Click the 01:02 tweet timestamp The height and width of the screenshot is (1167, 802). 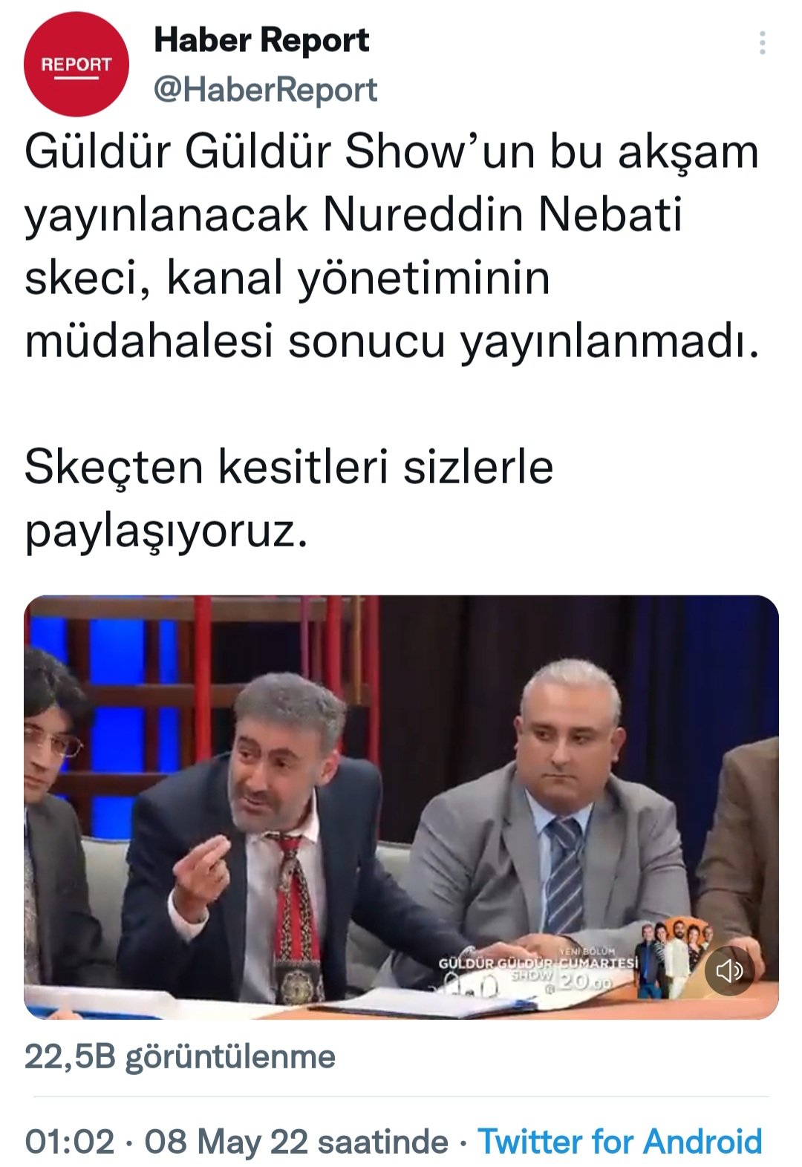coord(70,1141)
